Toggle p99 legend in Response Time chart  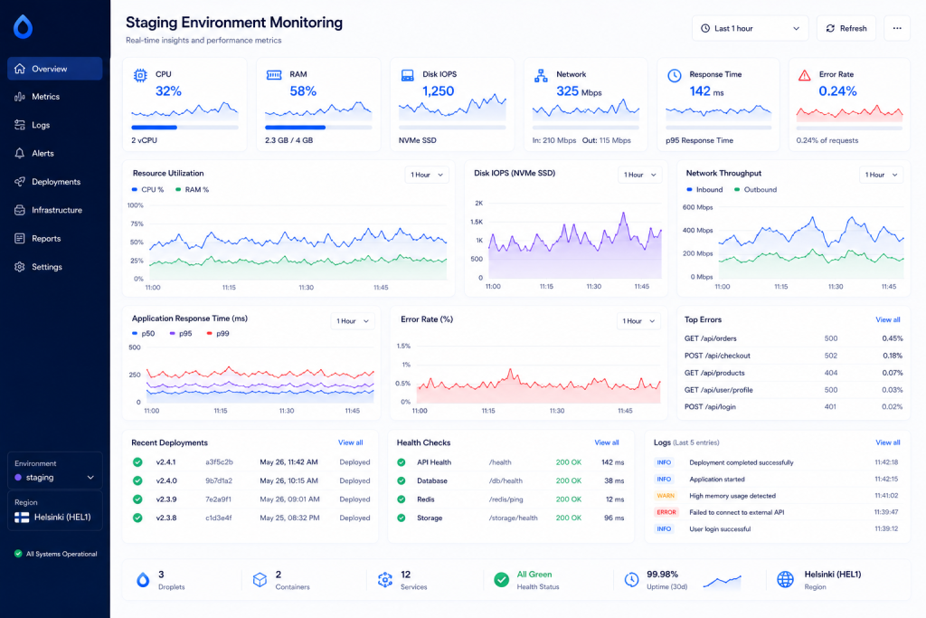218,333
